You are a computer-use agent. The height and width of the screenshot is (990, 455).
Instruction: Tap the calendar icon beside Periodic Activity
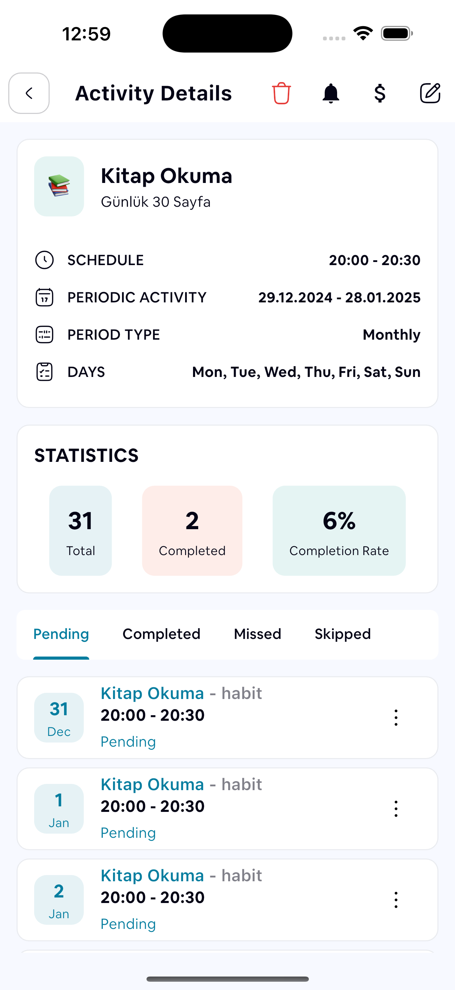click(44, 298)
